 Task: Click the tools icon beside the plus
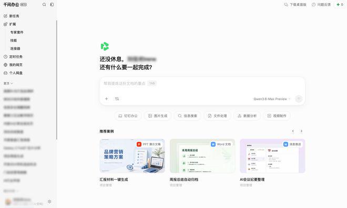coord(117,99)
